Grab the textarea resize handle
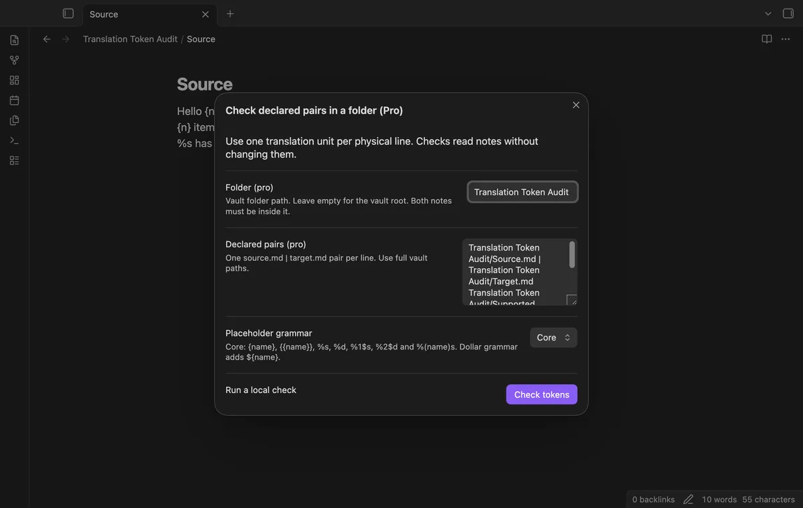 coord(572,300)
